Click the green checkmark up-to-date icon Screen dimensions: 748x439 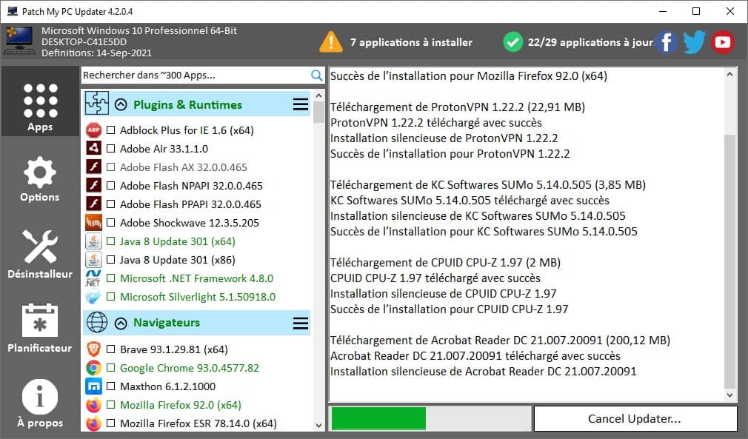point(512,42)
